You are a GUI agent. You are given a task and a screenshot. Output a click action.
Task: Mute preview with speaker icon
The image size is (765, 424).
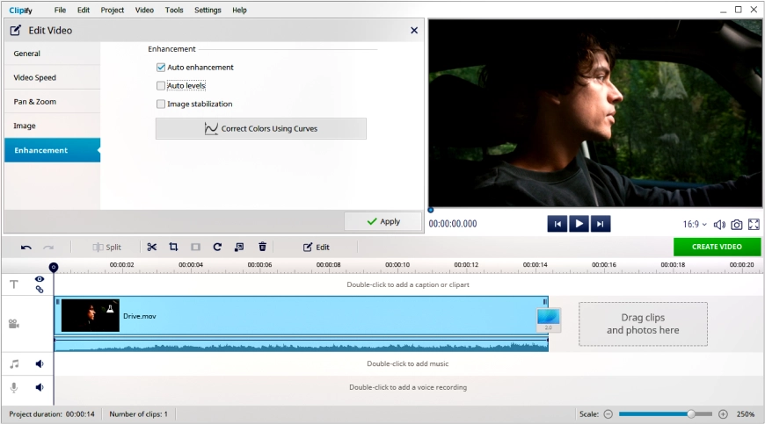(x=719, y=225)
